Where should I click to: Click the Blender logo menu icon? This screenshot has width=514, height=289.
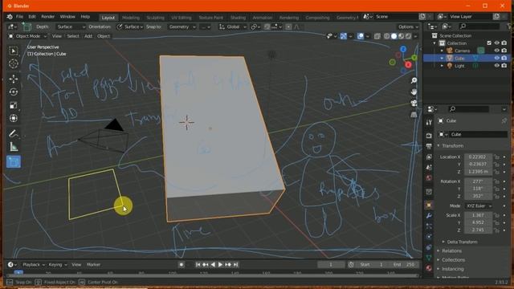tap(10, 17)
